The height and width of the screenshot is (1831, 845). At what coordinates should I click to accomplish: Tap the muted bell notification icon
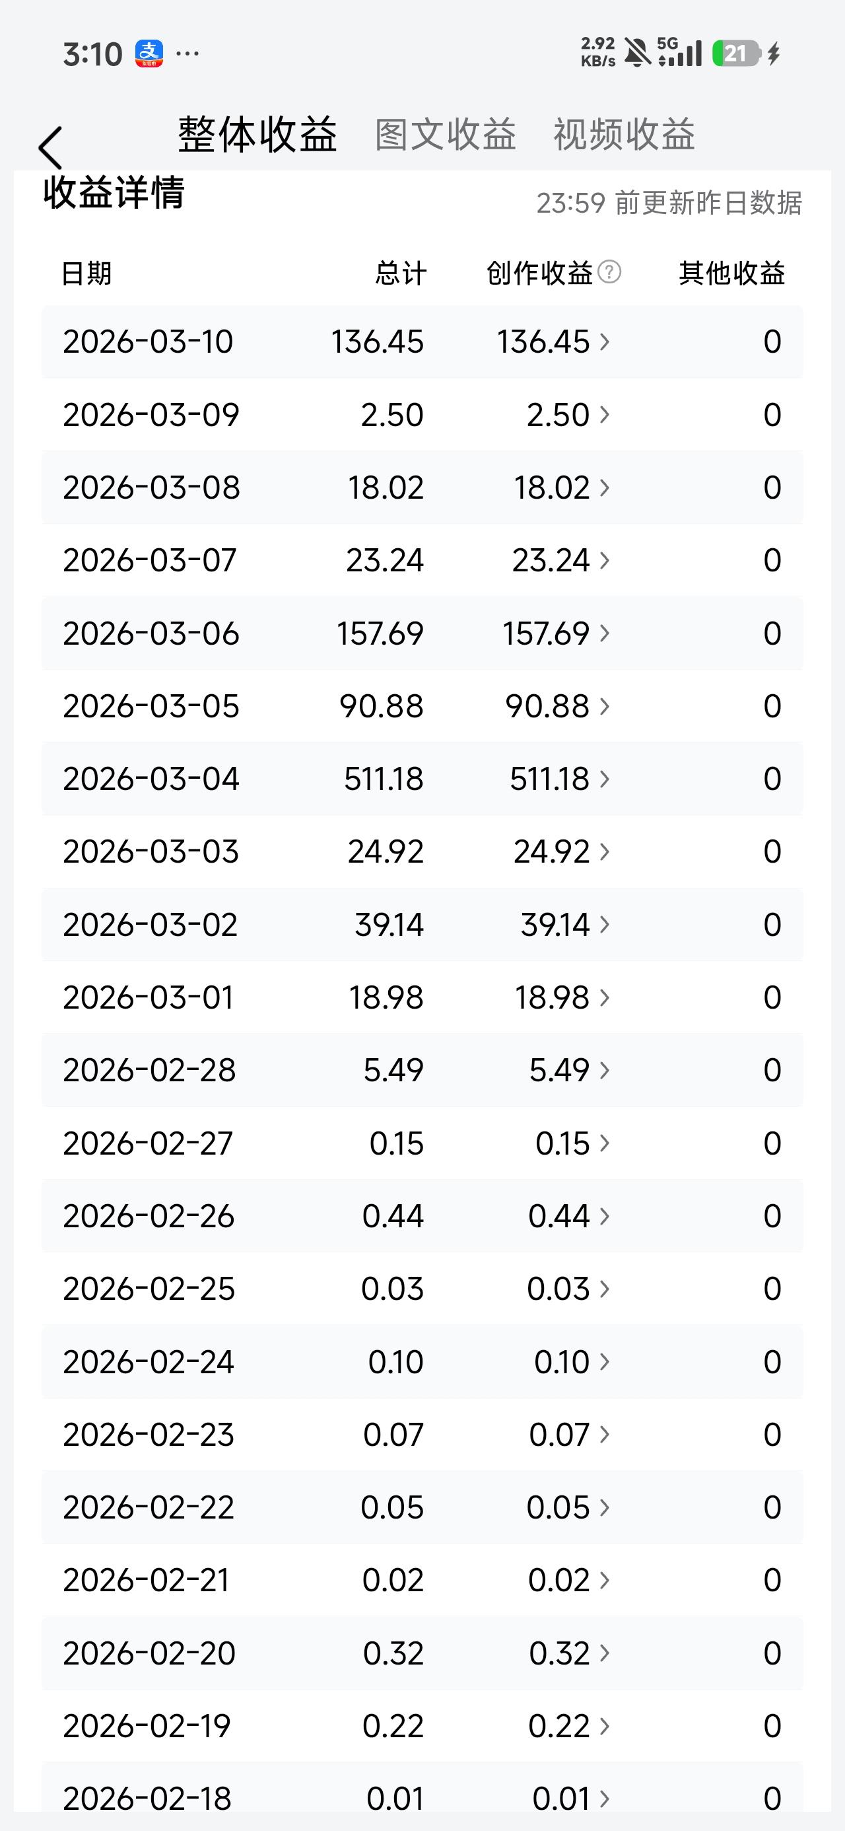pyautogui.click(x=638, y=54)
